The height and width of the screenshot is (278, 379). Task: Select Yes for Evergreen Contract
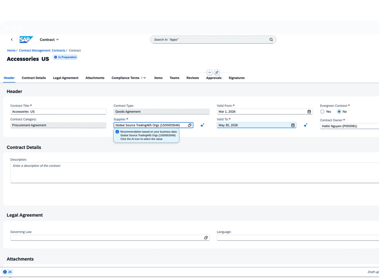(x=322, y=111)
